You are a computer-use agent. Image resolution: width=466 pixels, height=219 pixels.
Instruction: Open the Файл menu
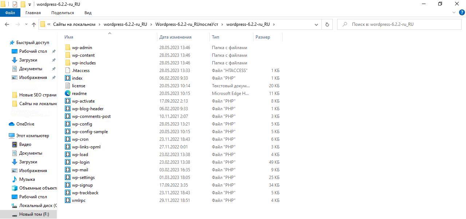[x=10, y=13]
